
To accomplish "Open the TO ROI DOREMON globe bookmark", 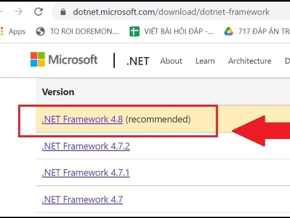I will pyautogui.click(x=77, y=32).
